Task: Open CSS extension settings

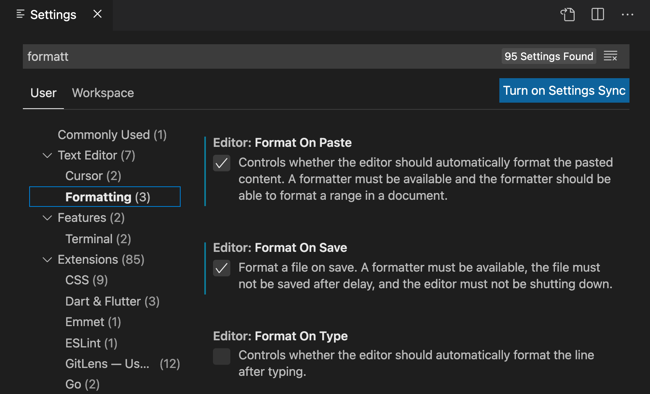Action: [x=87, y=280]
